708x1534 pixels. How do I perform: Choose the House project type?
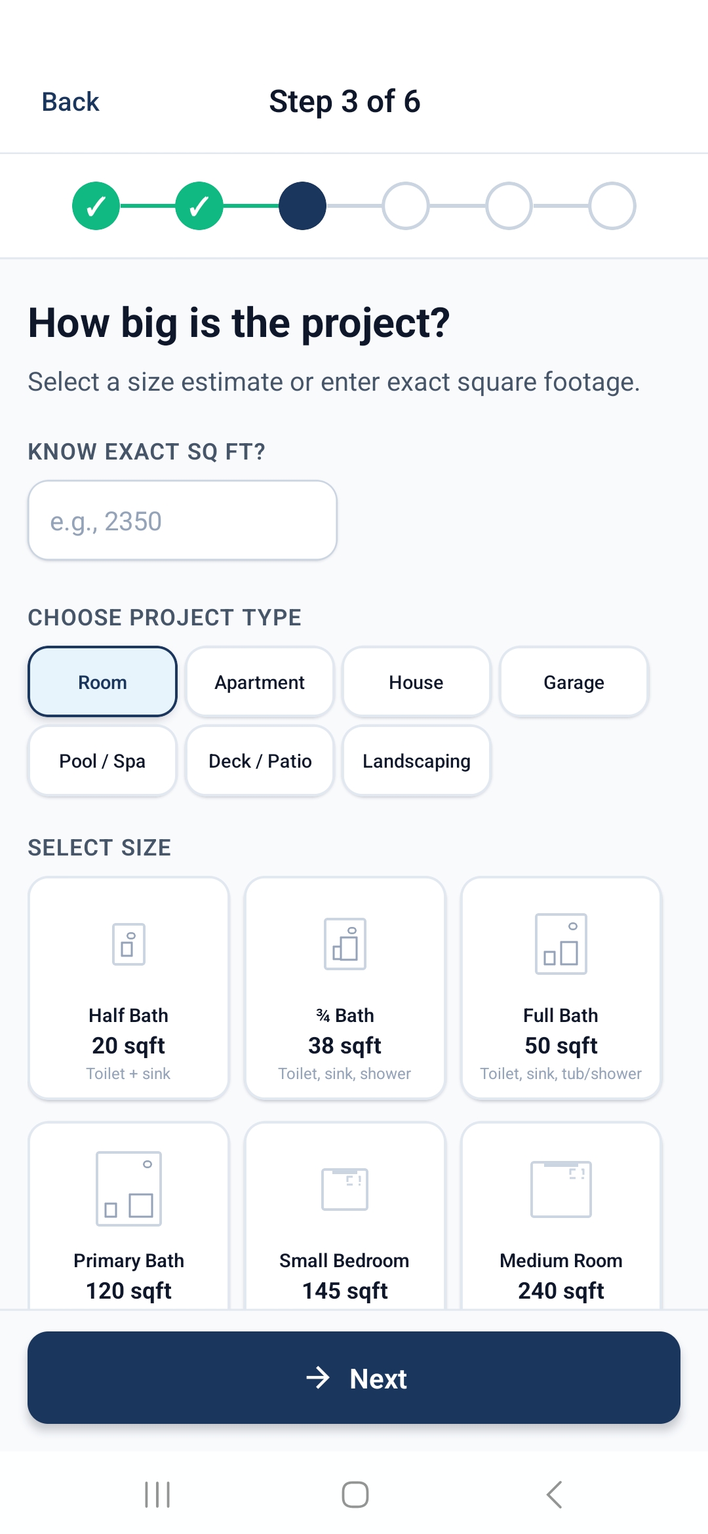tap(416, 682)
